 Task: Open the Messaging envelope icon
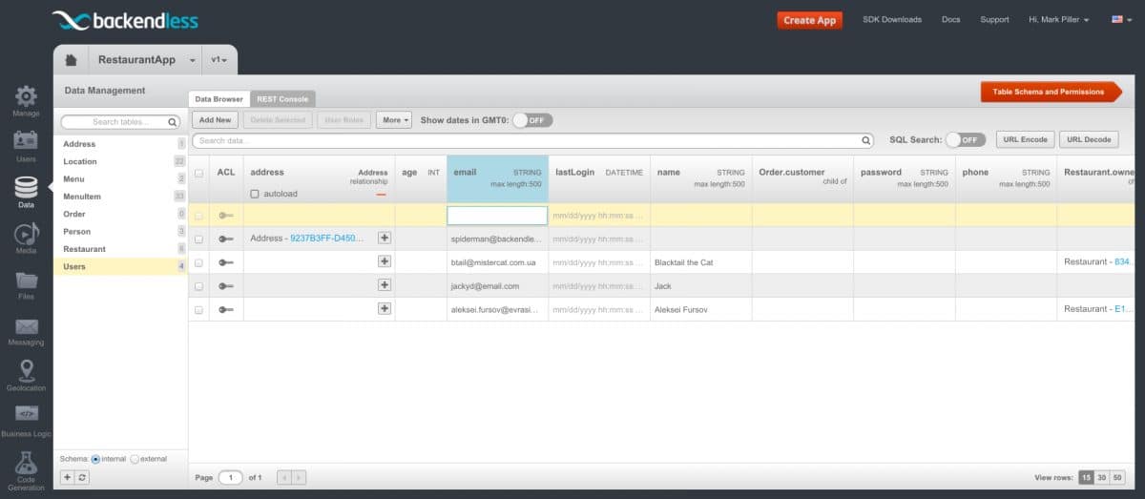click(26, 326)
